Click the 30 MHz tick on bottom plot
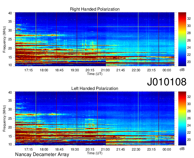This screenshot has width=194, height=158. point(10,109)
